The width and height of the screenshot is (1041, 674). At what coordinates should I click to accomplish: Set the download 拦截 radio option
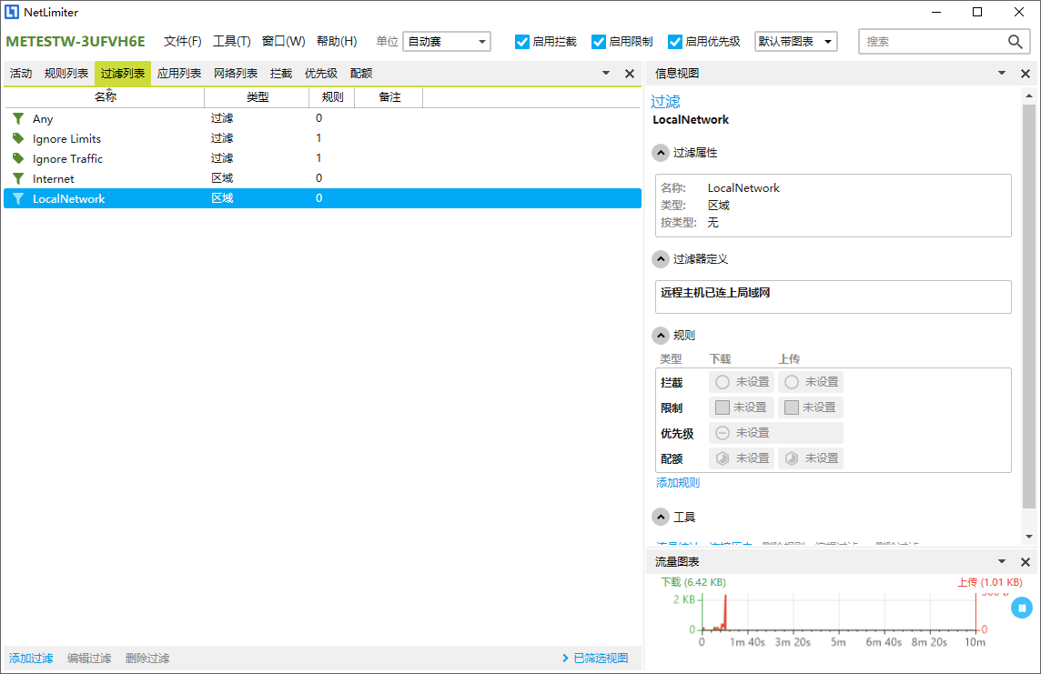tap(723, 382)
